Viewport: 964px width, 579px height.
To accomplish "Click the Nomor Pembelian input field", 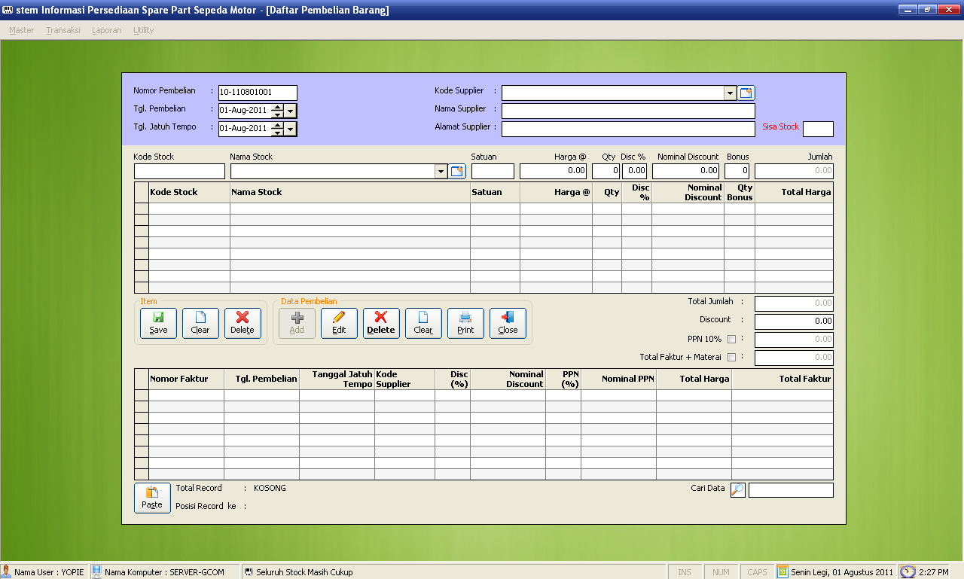I will [x=258, y=93].
